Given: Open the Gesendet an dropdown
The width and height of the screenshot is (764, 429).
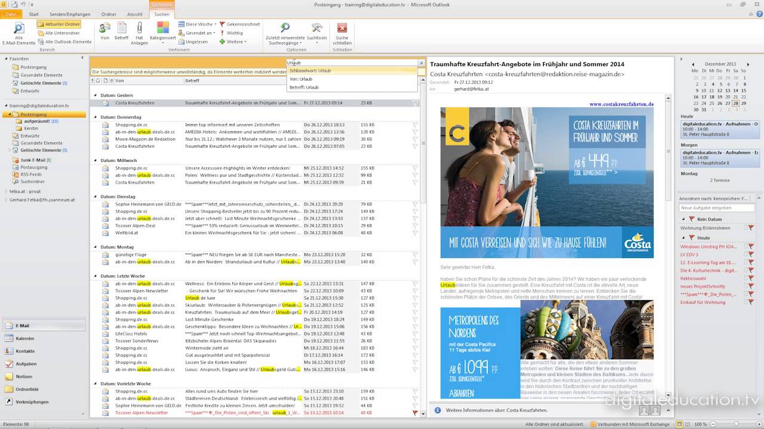Looking at the screenshot, I should click(196, 33).
